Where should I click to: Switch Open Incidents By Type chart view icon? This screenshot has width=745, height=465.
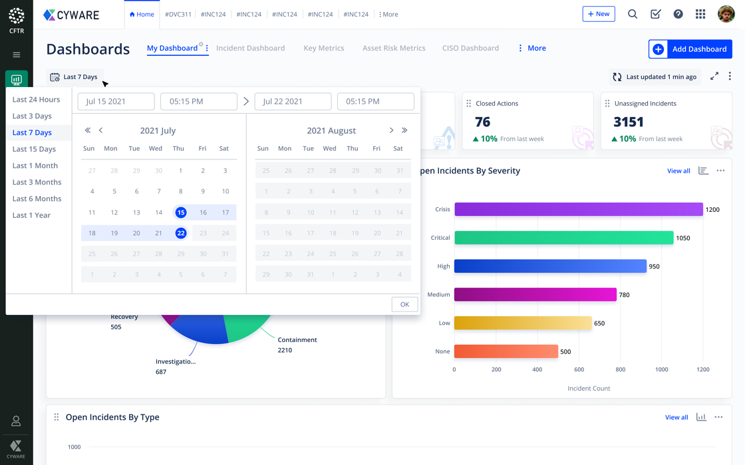[x=701, y=417]
